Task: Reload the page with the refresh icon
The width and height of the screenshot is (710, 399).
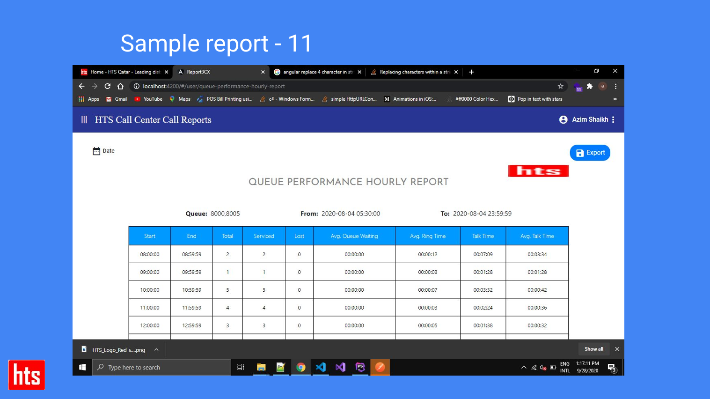Action: click(108, 86)
